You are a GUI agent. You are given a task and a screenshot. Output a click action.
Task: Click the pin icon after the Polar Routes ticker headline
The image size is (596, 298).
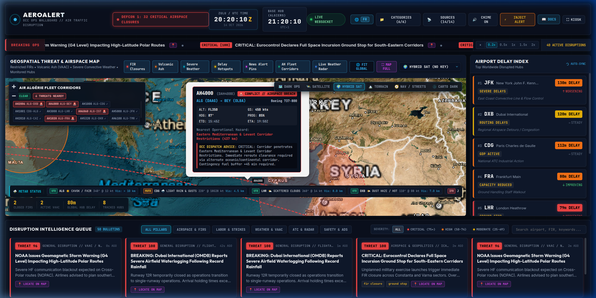(173, 45)
